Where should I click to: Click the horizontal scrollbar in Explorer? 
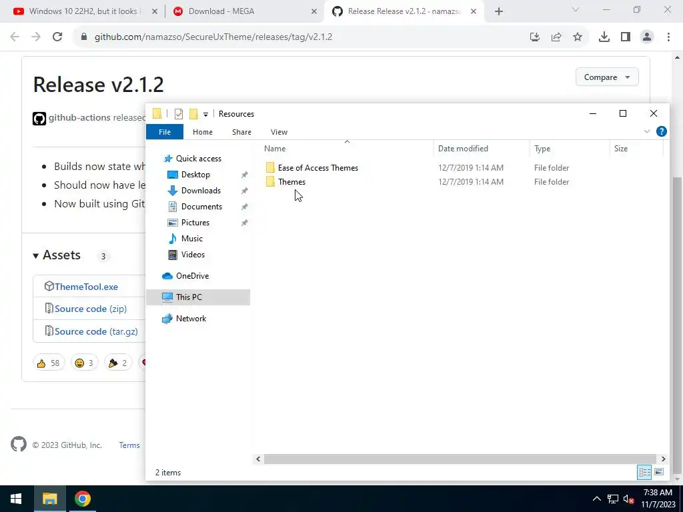click(460, 459)
